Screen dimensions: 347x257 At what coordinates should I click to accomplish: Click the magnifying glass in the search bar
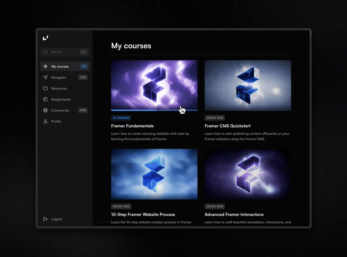point(45,52)
